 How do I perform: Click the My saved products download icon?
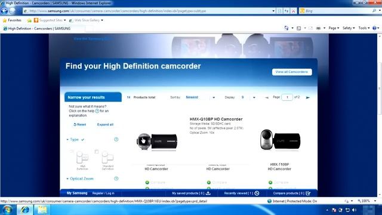pos(208,193)
